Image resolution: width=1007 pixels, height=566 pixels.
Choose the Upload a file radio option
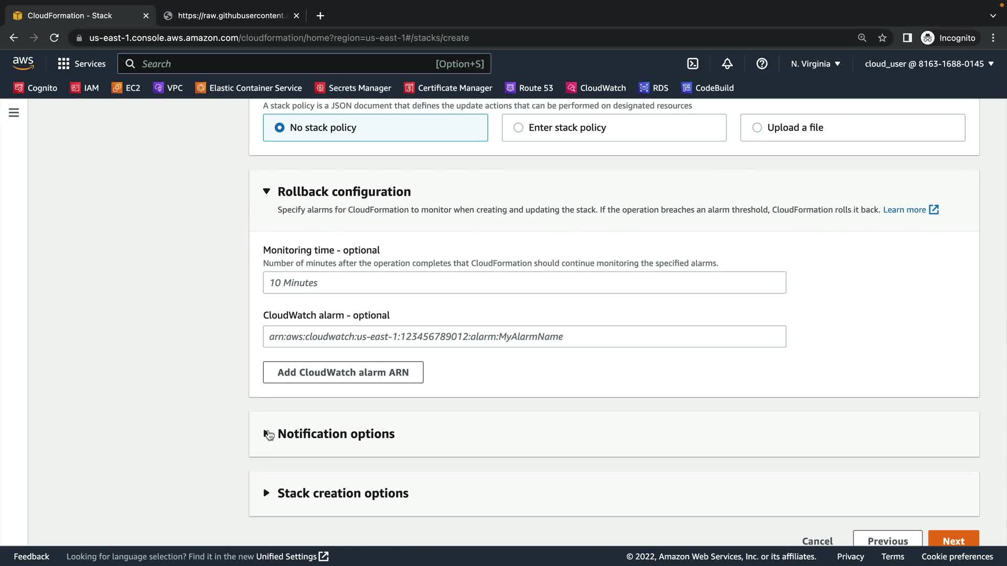pyautogui.click(x=757, y=127)
